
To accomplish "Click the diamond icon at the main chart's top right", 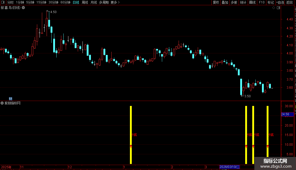I will [x=273, y=8].
